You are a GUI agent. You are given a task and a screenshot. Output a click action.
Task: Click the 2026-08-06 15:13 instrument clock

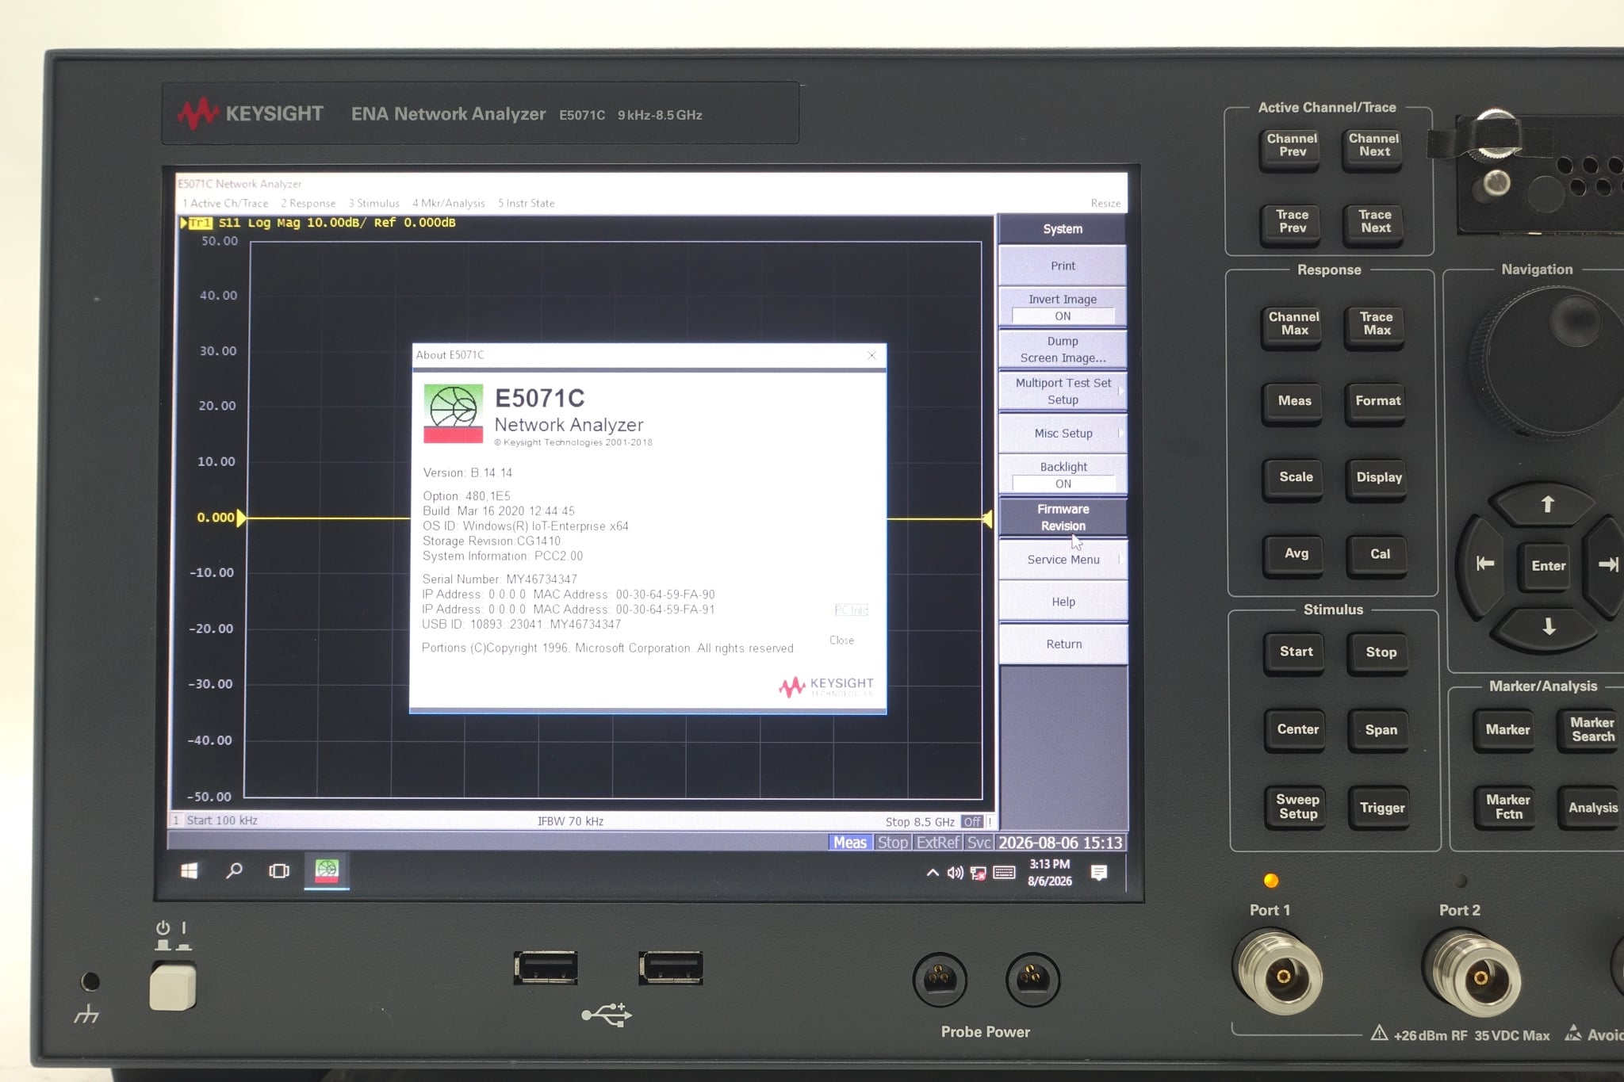[x=1060, y=843]
